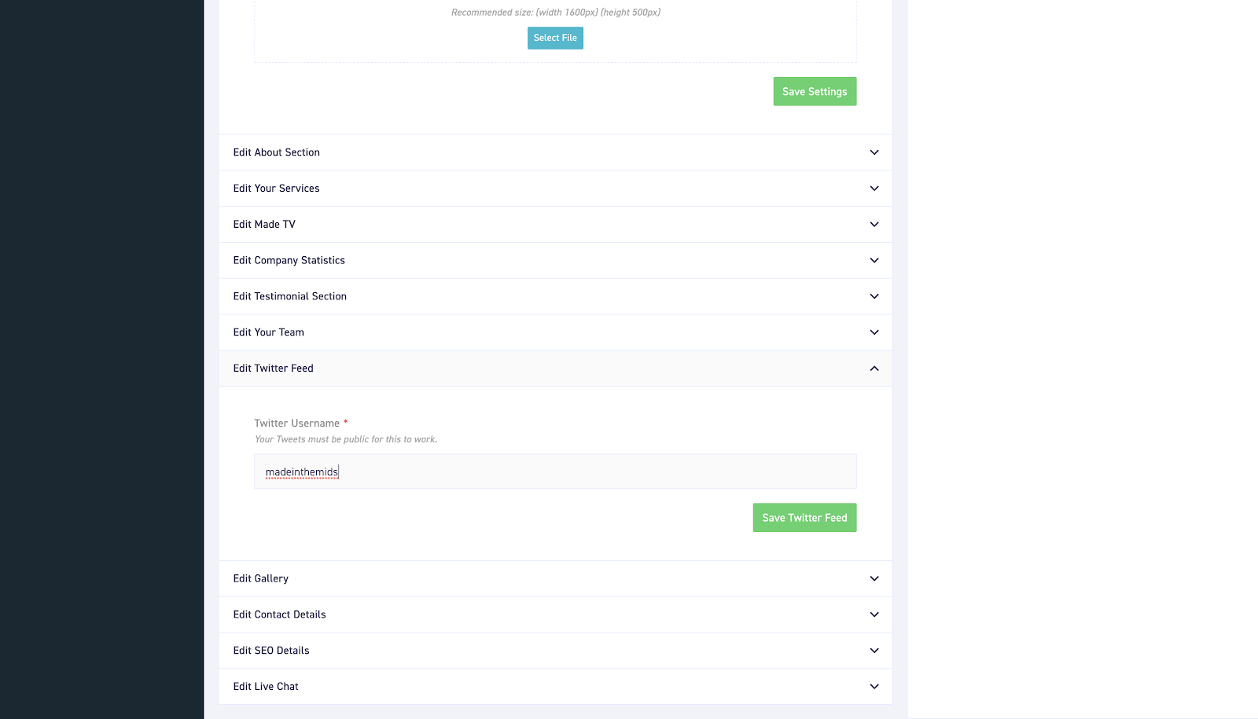The width and height of the screenshot is (1258, 719).
Task: Expand Edit About Section chevron
Action: 874,152
